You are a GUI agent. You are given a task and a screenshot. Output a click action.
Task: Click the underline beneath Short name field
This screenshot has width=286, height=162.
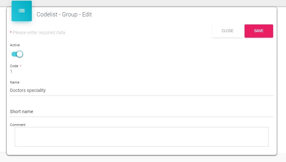coord(141,117)
